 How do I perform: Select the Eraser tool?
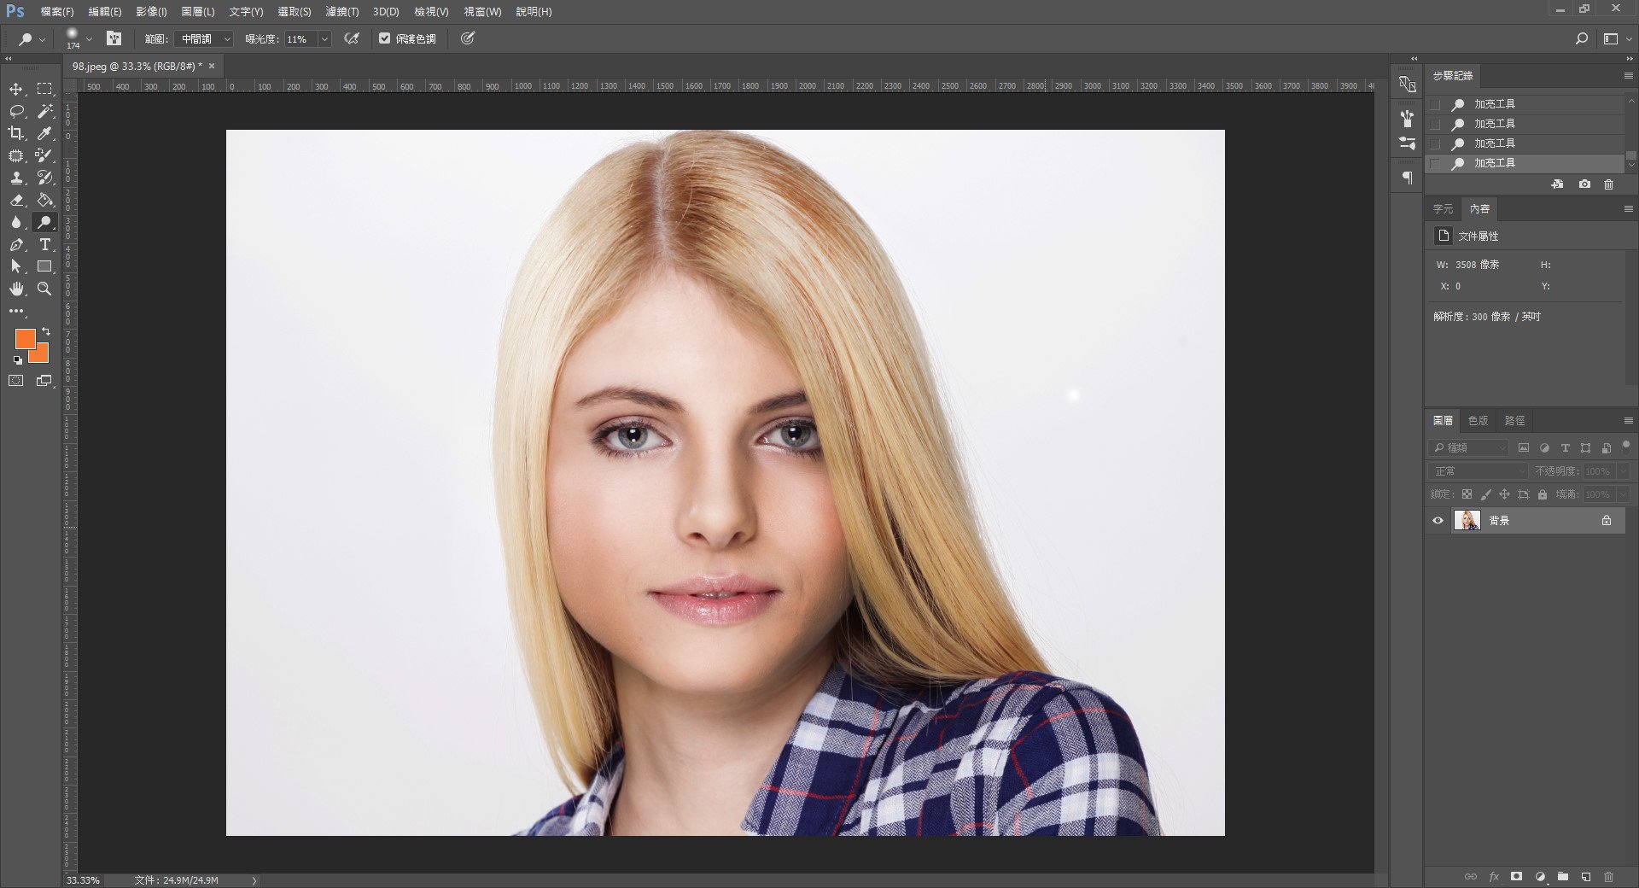pos(16,200)
